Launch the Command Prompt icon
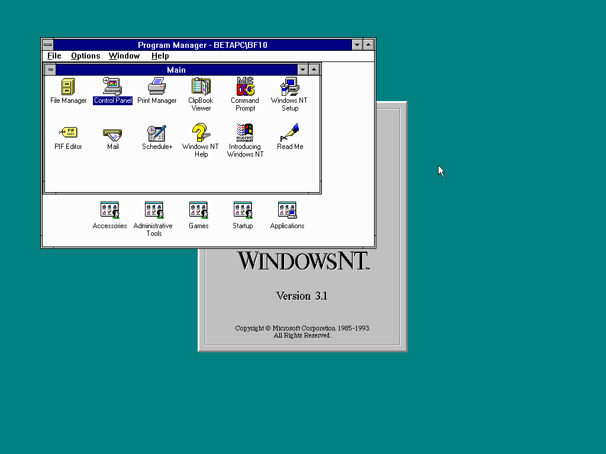The width and height of the screenshot is (606, 454). point(245,87)
